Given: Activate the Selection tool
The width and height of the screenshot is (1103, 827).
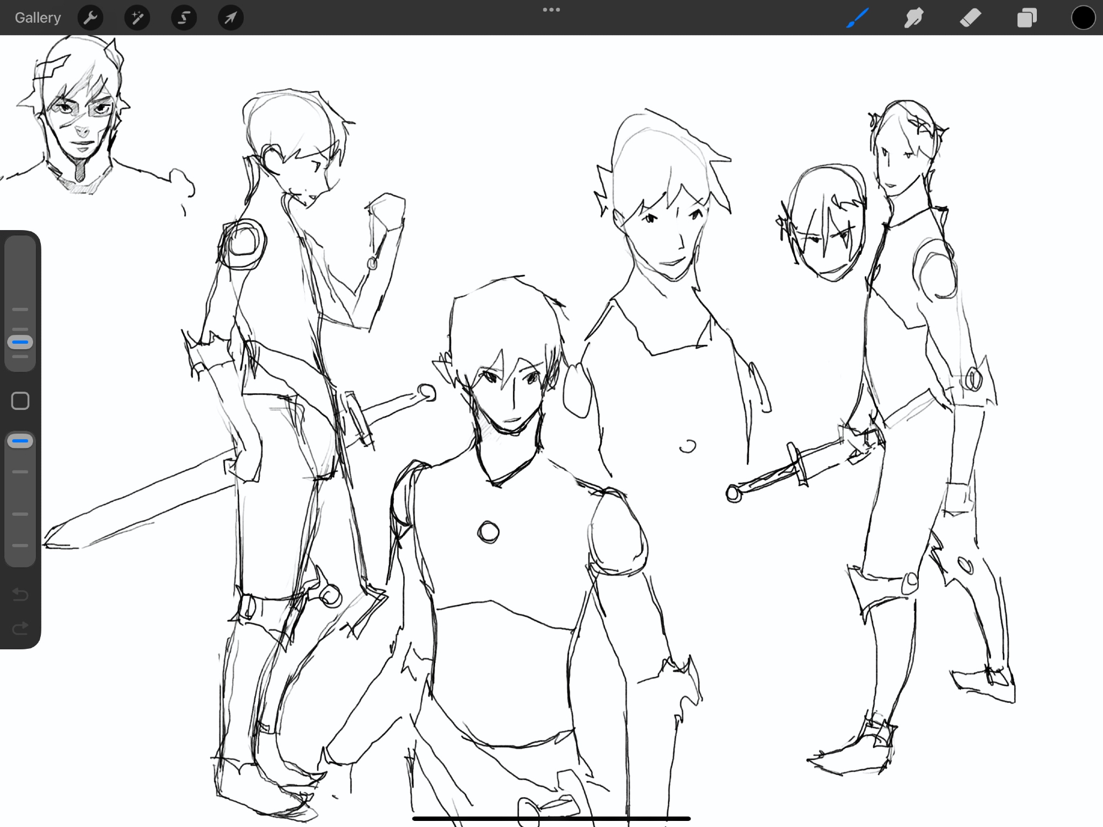Looking at the screenshot, I should click(x=184, y=18).
